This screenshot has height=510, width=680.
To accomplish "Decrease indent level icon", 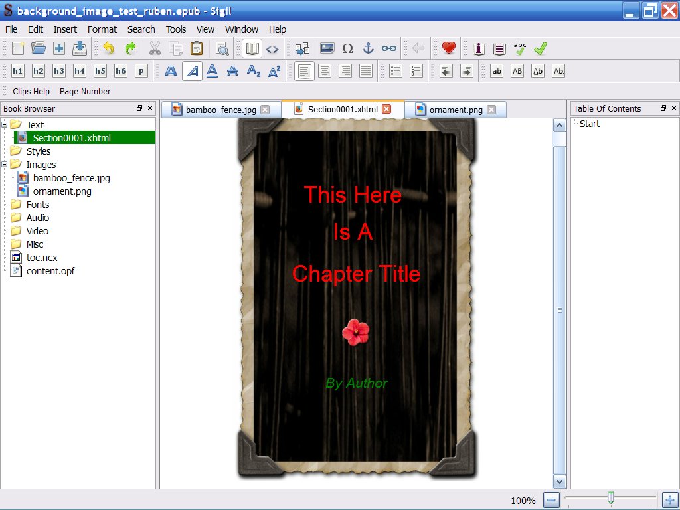I will click(x=446, y=71).
